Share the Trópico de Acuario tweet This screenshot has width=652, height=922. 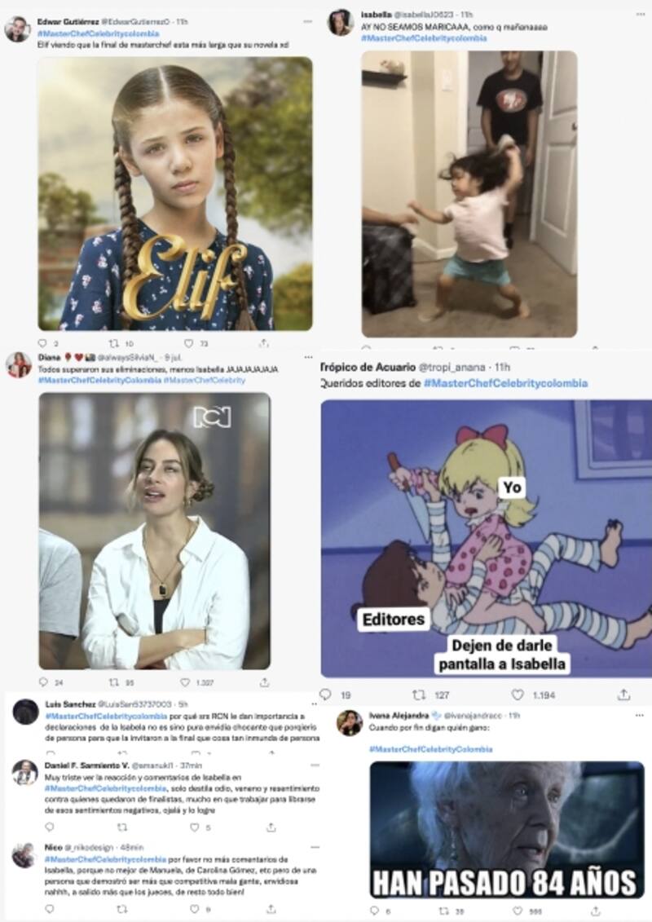[x=623, y=695]
